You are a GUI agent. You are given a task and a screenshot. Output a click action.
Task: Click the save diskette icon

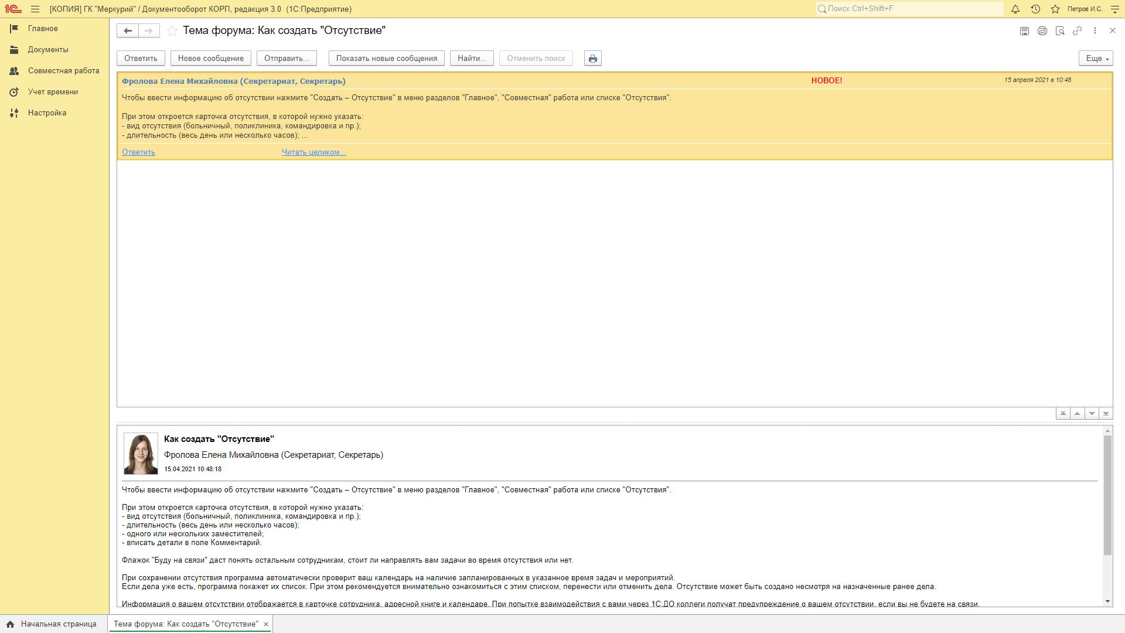(x=1024, y=31)
